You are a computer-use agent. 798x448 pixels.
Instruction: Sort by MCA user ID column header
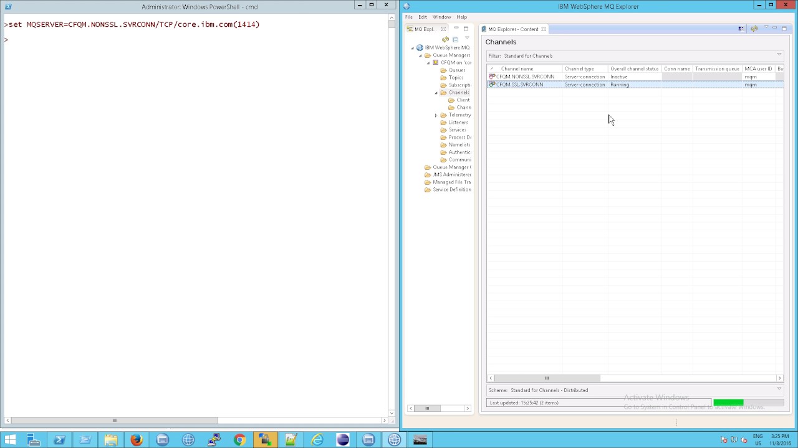tap(758, 68)
